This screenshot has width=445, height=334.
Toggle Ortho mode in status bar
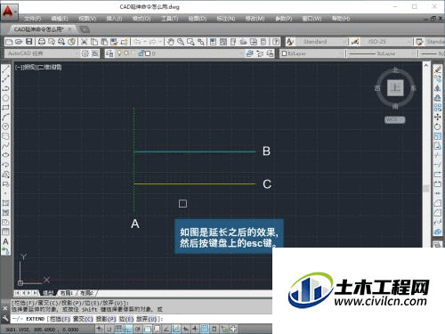click(x=128, y=329)
